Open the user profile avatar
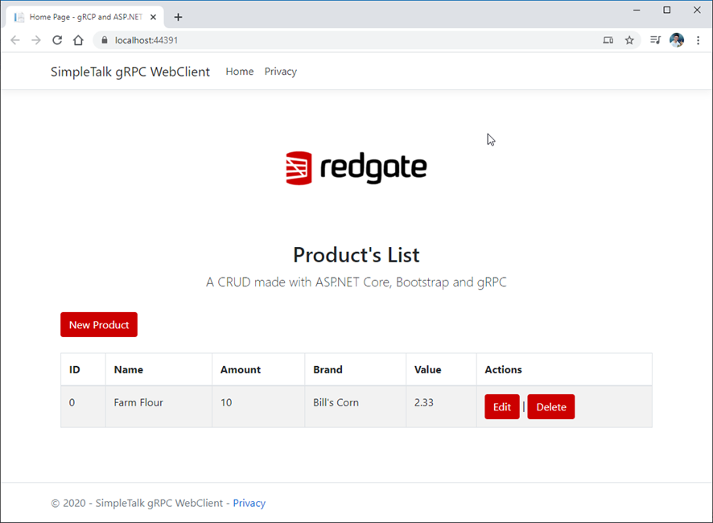The image size is (713, 523). click(677, 40)
